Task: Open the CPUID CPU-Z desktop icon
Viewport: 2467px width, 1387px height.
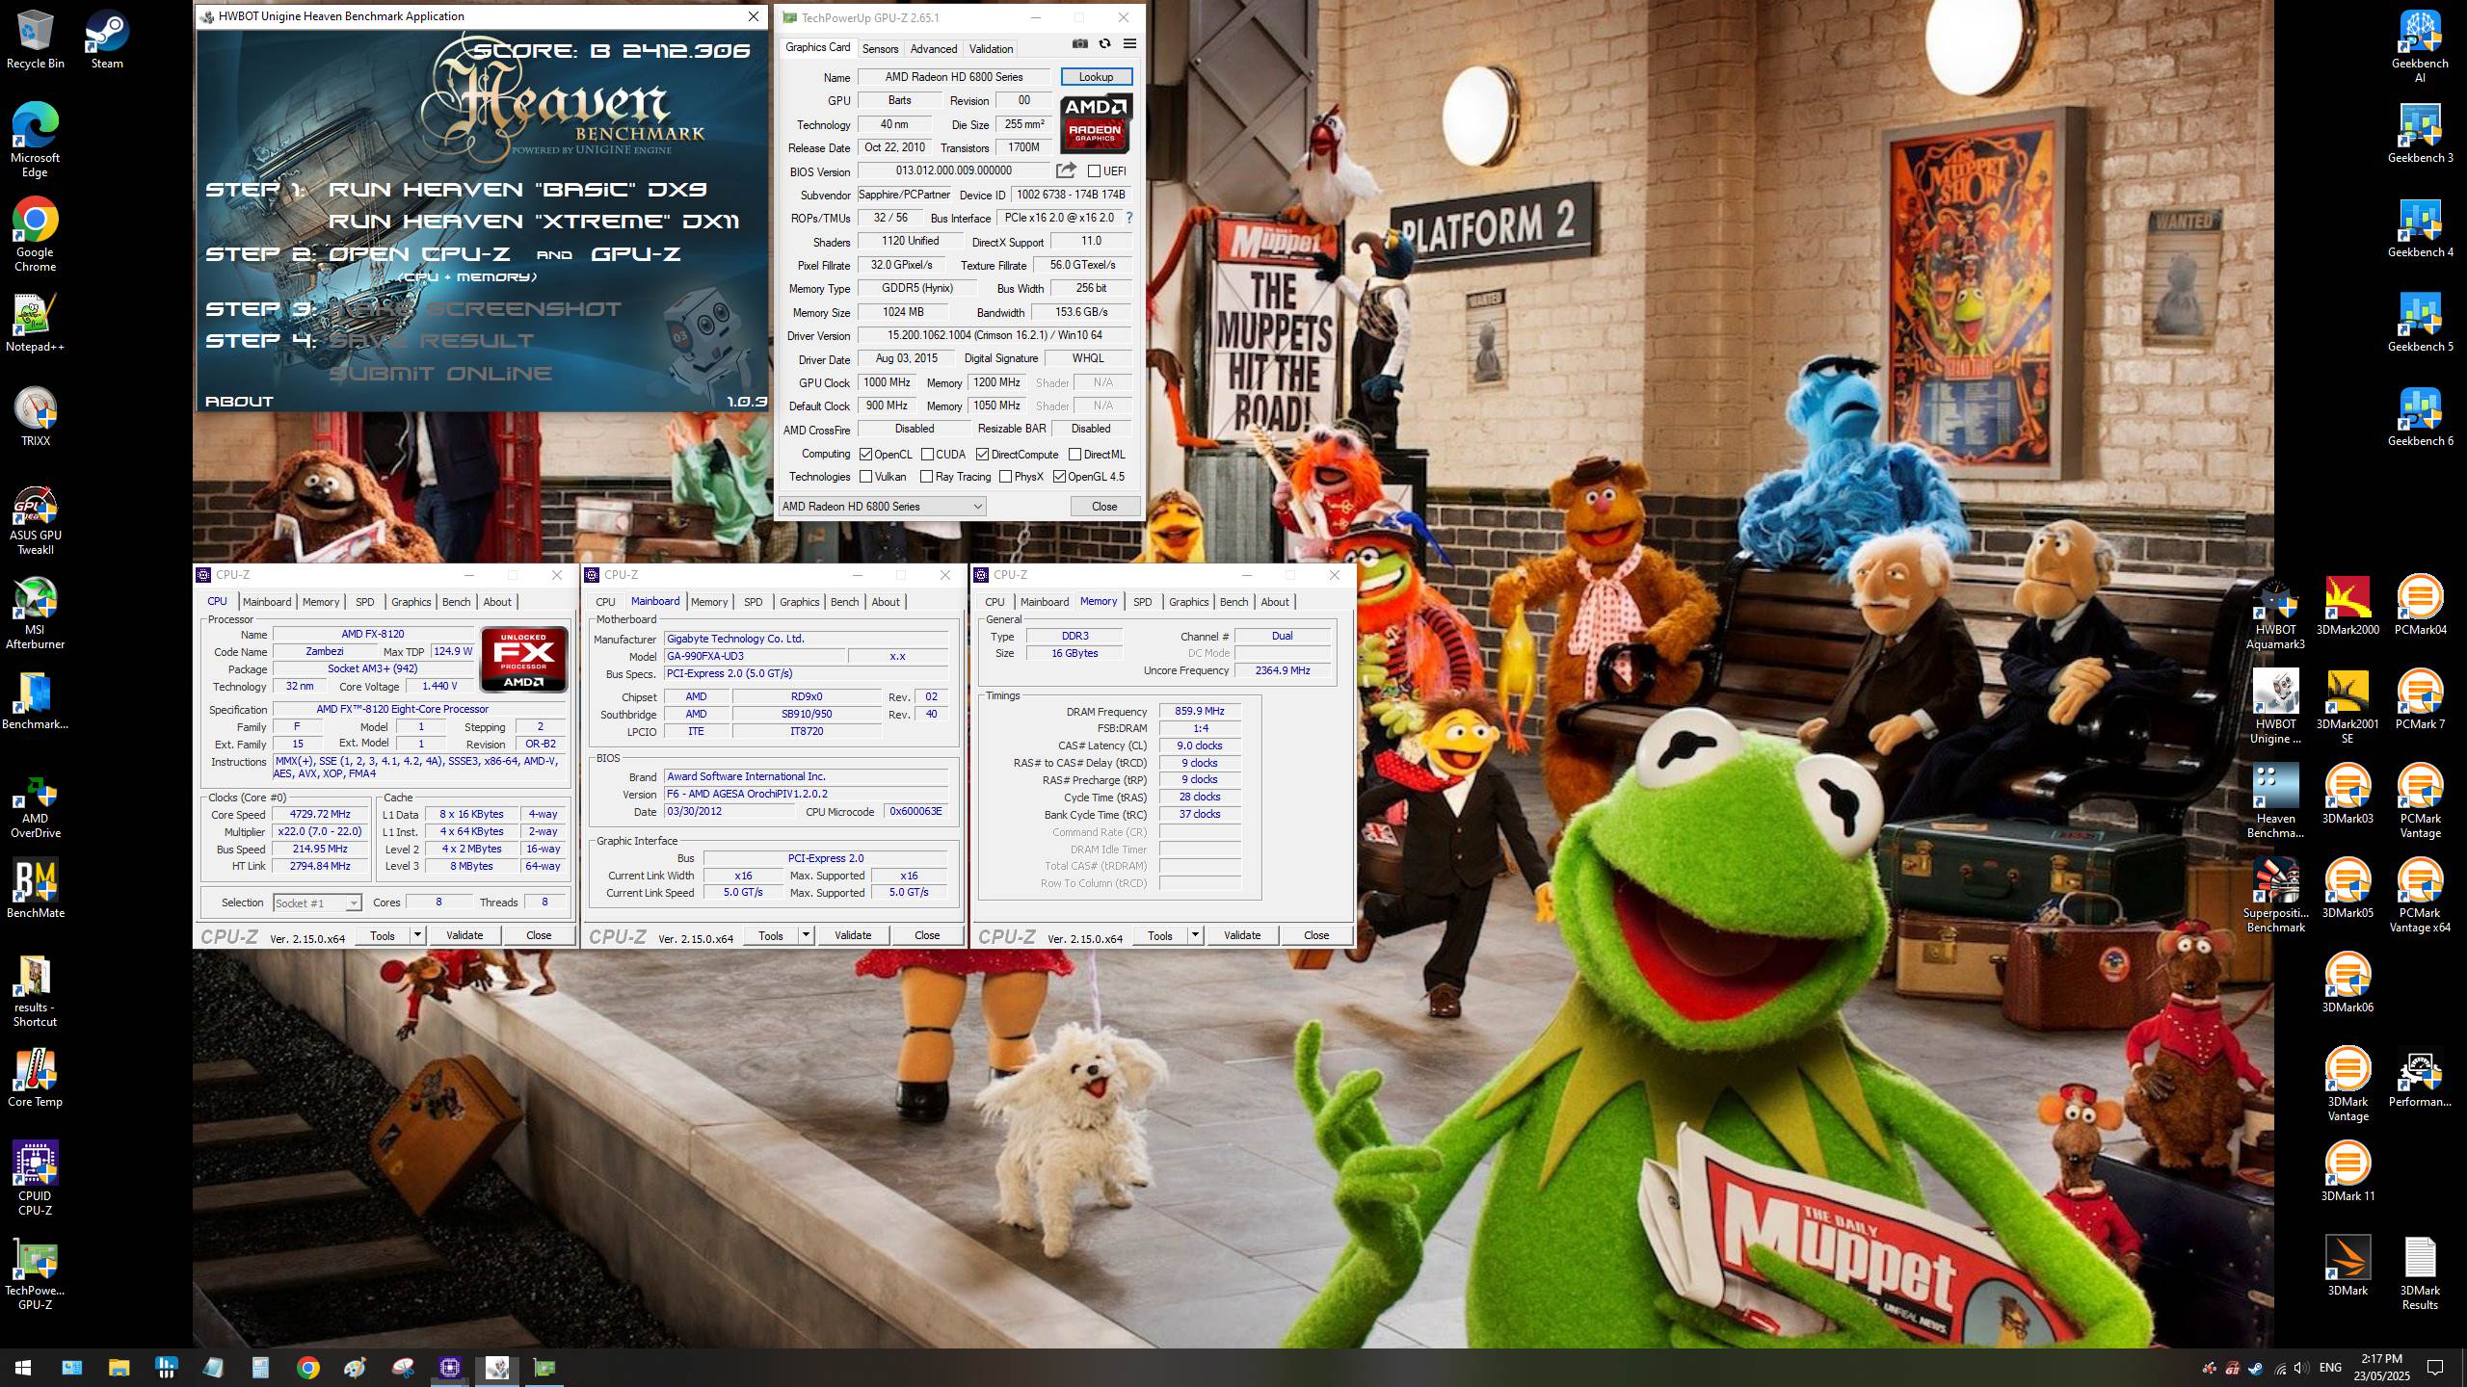Action: [x=36, y=1178]
